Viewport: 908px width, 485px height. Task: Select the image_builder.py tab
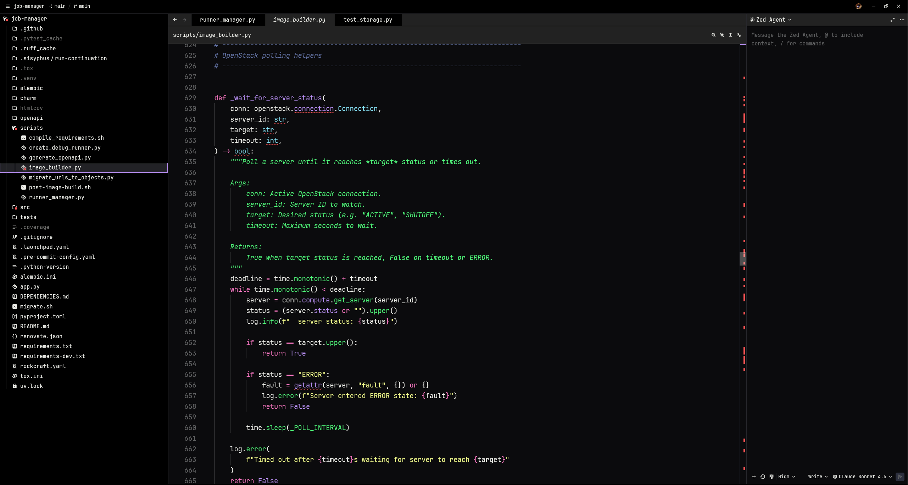click(x=299, y=20)
